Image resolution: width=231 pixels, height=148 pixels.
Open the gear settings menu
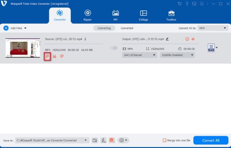pos(123,140)
